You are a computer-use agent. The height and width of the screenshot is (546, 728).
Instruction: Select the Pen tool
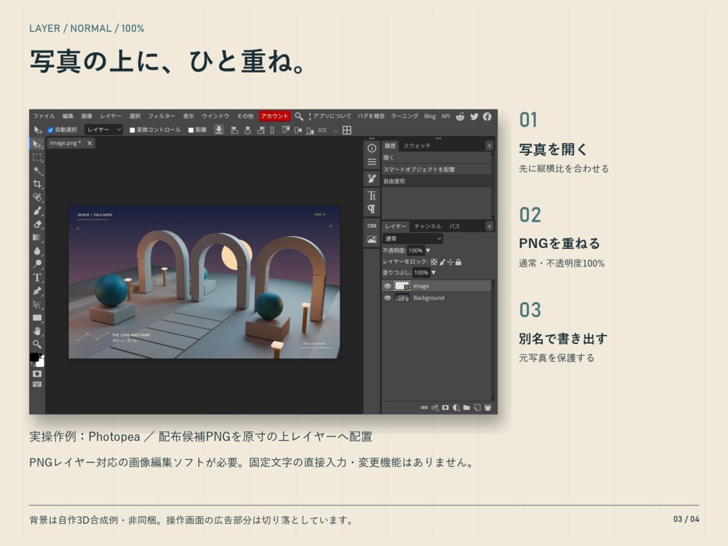pyautogui.click(x=37, y=291)
